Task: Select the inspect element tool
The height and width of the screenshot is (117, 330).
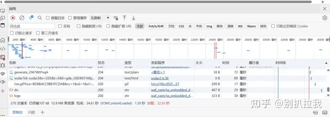Action: pos(3,11)
